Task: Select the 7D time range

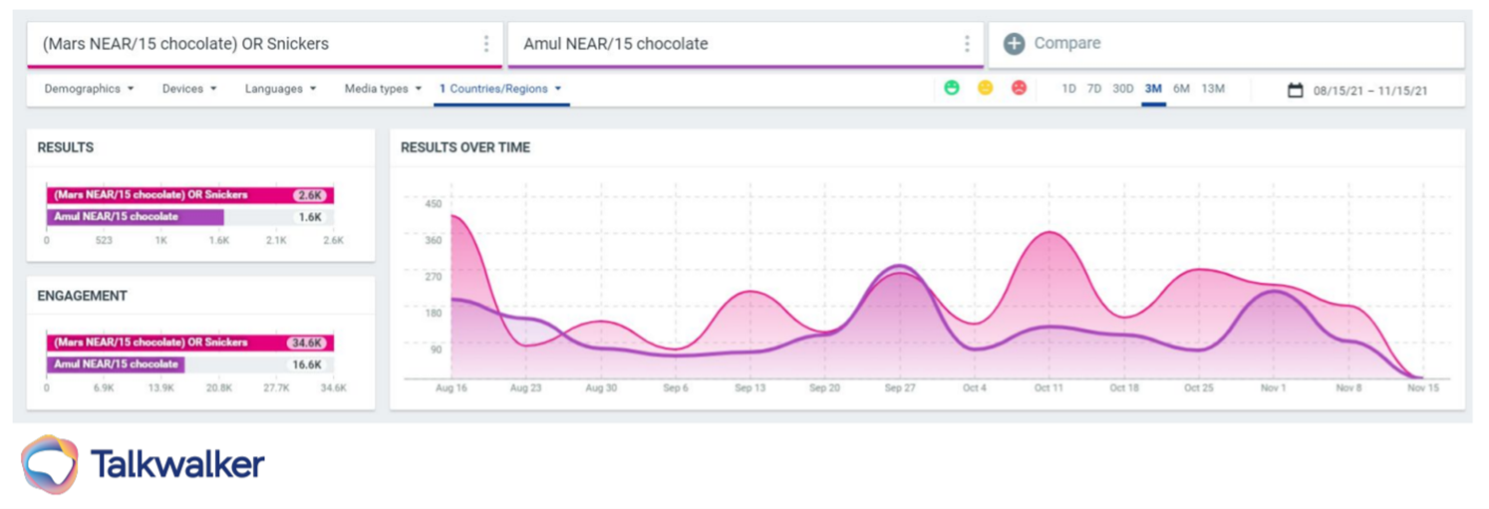Action: click(x=1093, y=89)
